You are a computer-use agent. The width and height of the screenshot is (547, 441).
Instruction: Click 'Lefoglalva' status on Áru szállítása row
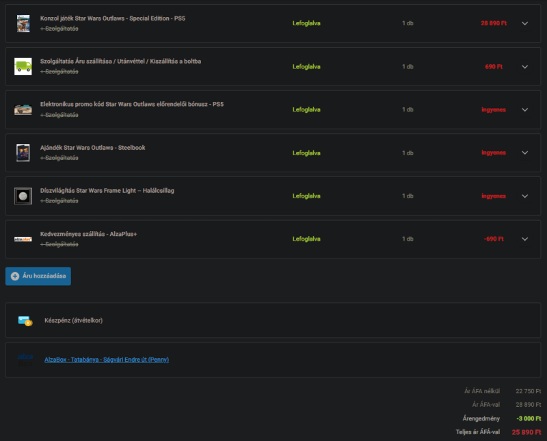(306, 66)
